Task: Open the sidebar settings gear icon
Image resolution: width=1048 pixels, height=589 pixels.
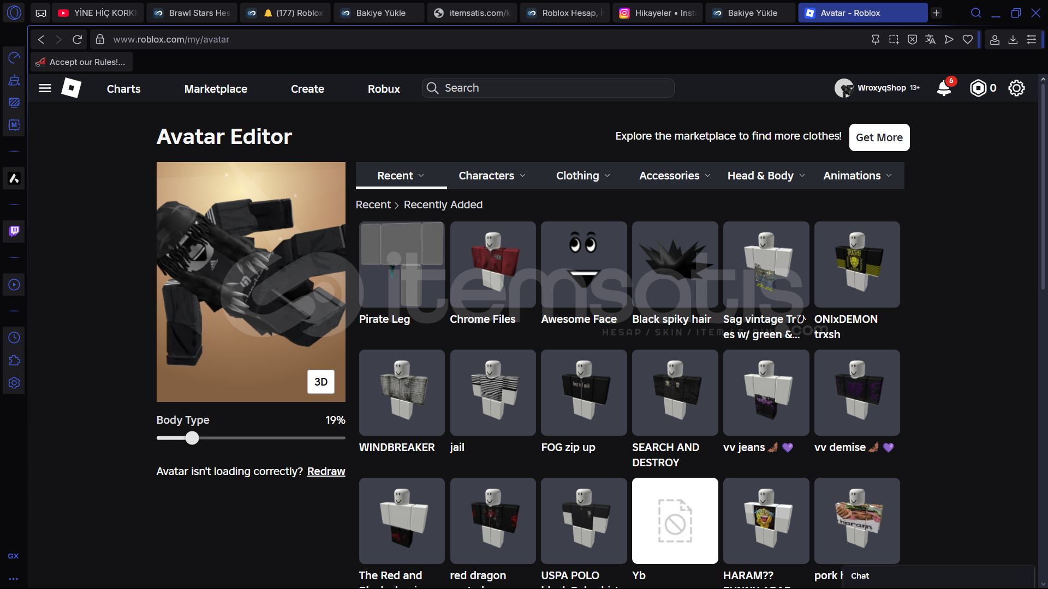Action: click(14, 383)
